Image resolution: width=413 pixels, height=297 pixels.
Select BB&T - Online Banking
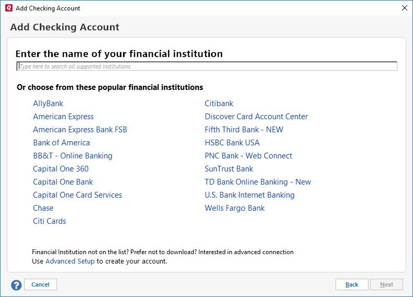[73, 156]
